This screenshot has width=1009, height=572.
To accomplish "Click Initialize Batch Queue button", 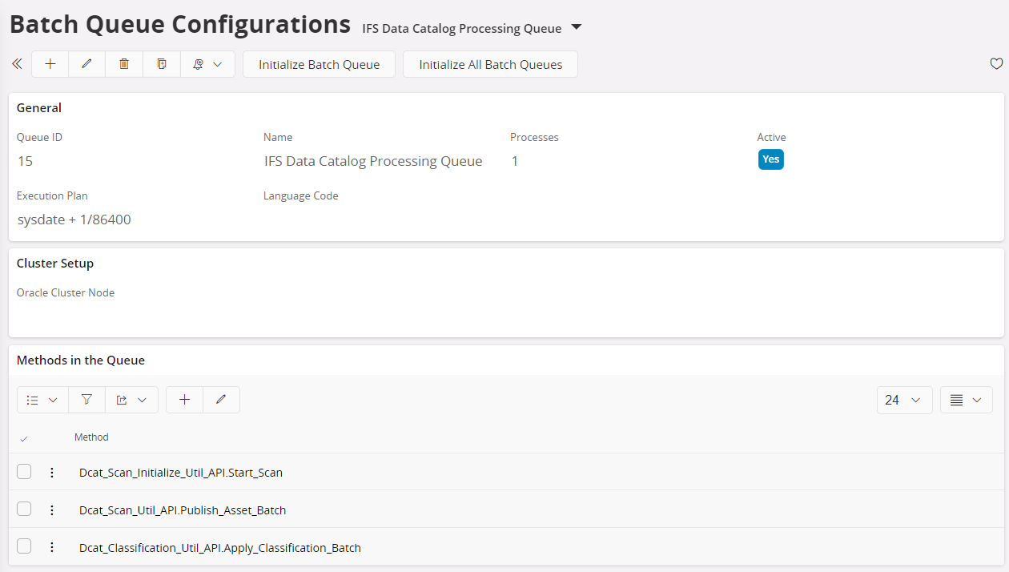I will pos(319,64).
